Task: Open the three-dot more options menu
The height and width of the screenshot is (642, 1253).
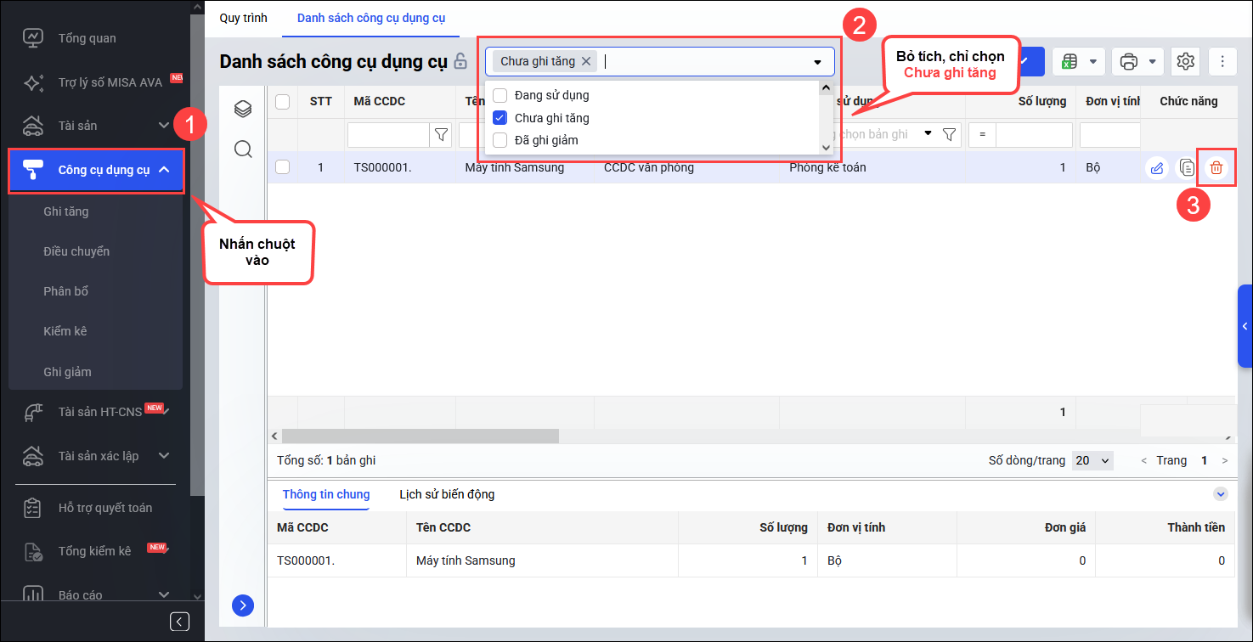Action: click(x=1222, y=61)
